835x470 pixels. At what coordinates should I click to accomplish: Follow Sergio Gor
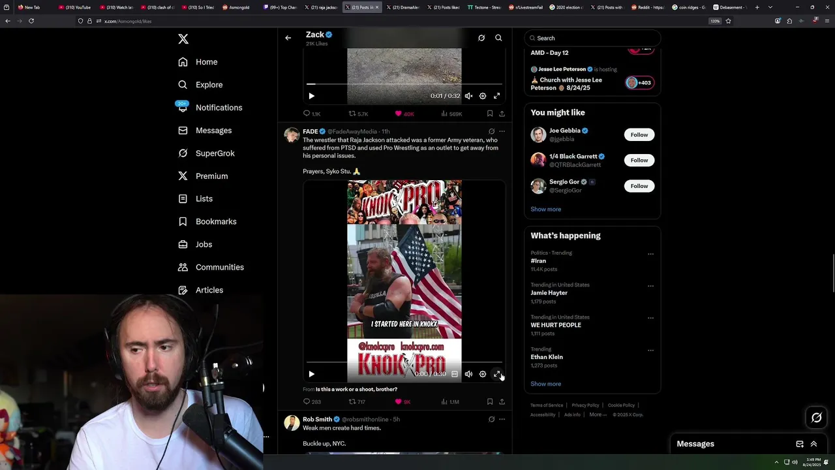pyautogui.click(x=639, y=186)
